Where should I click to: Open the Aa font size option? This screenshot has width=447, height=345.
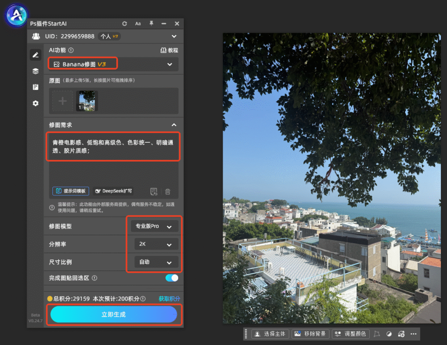(x=138, y=24)
